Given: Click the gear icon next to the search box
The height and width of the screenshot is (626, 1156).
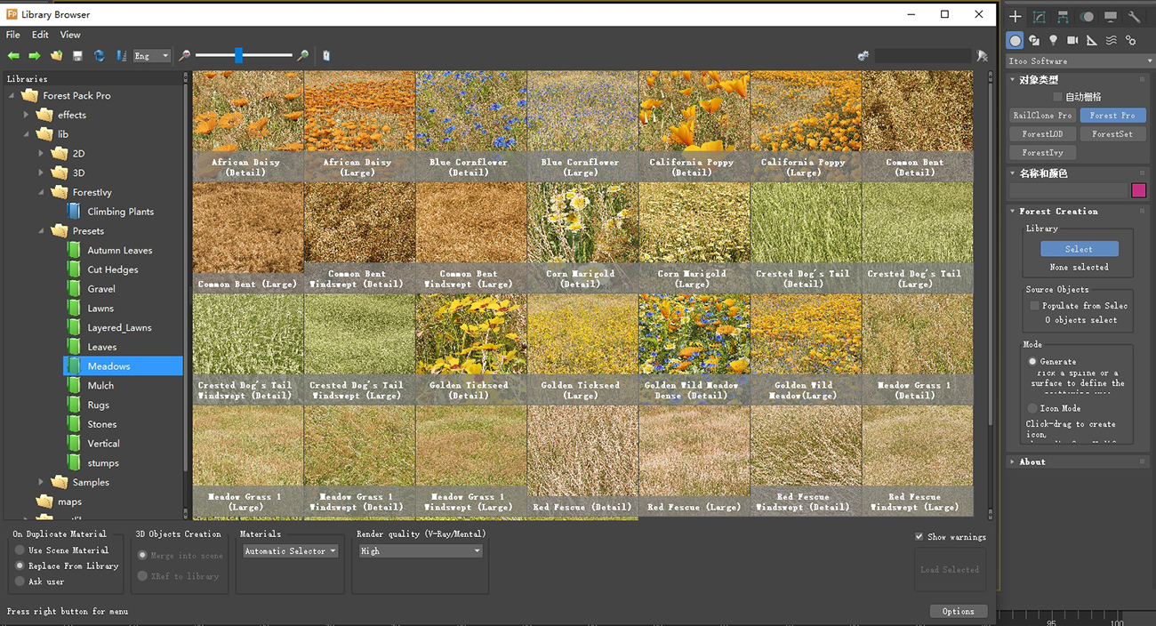Looking at the screenshot, I should (863, 56).
